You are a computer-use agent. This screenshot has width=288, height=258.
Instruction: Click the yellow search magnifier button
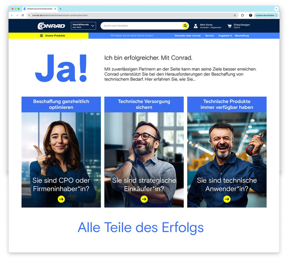click(x=185, y=26)
